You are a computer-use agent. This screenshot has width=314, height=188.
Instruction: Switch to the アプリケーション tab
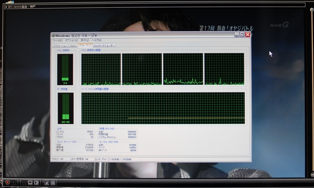point(60,46)
